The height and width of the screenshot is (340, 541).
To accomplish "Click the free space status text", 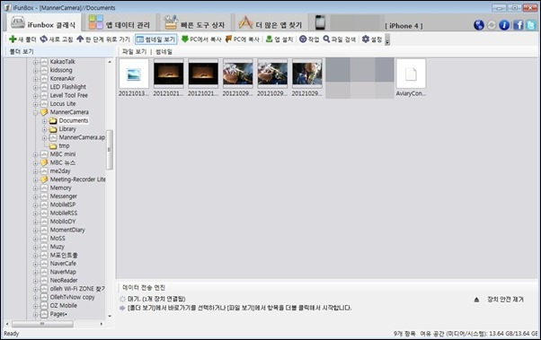I will click(479, 334).
